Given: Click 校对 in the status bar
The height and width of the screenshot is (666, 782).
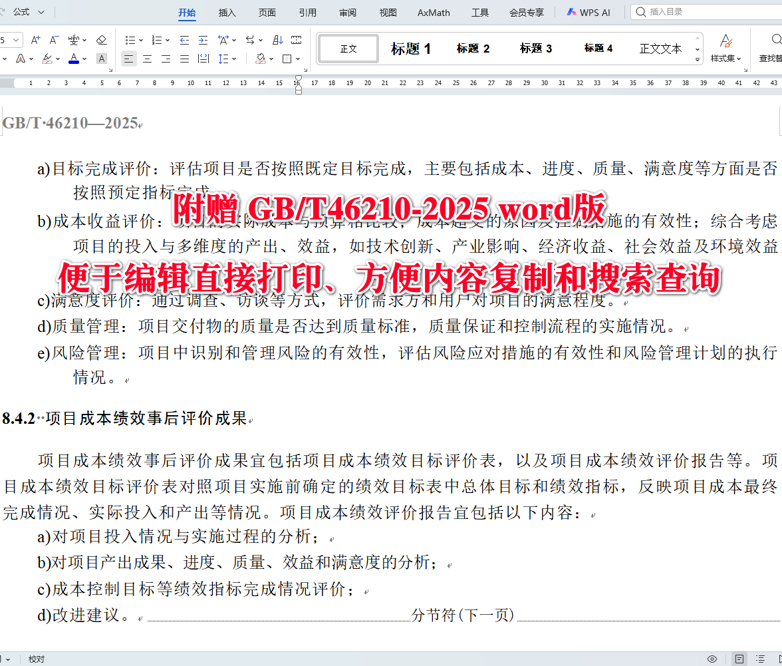Looking at the screenshot, I should coord(36,659).
